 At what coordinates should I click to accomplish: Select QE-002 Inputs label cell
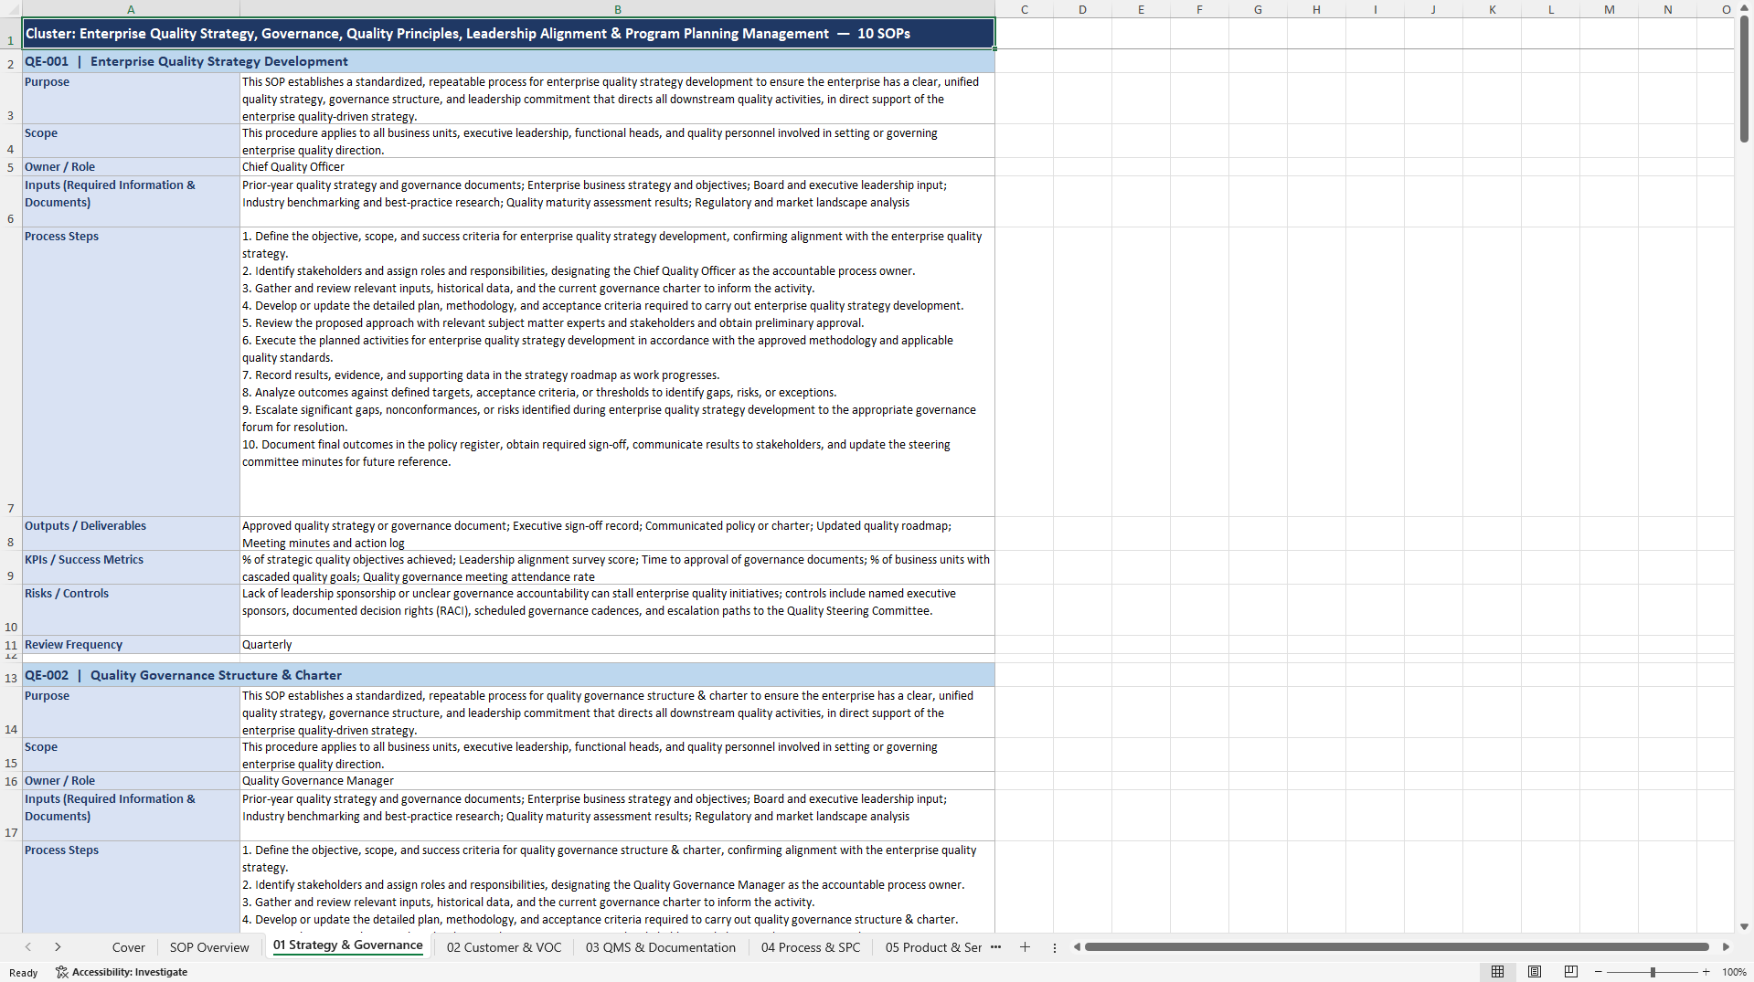pos(131,816)
